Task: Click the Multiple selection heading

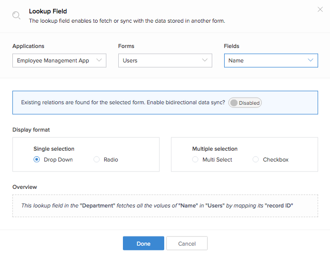Action: (215, 149)
